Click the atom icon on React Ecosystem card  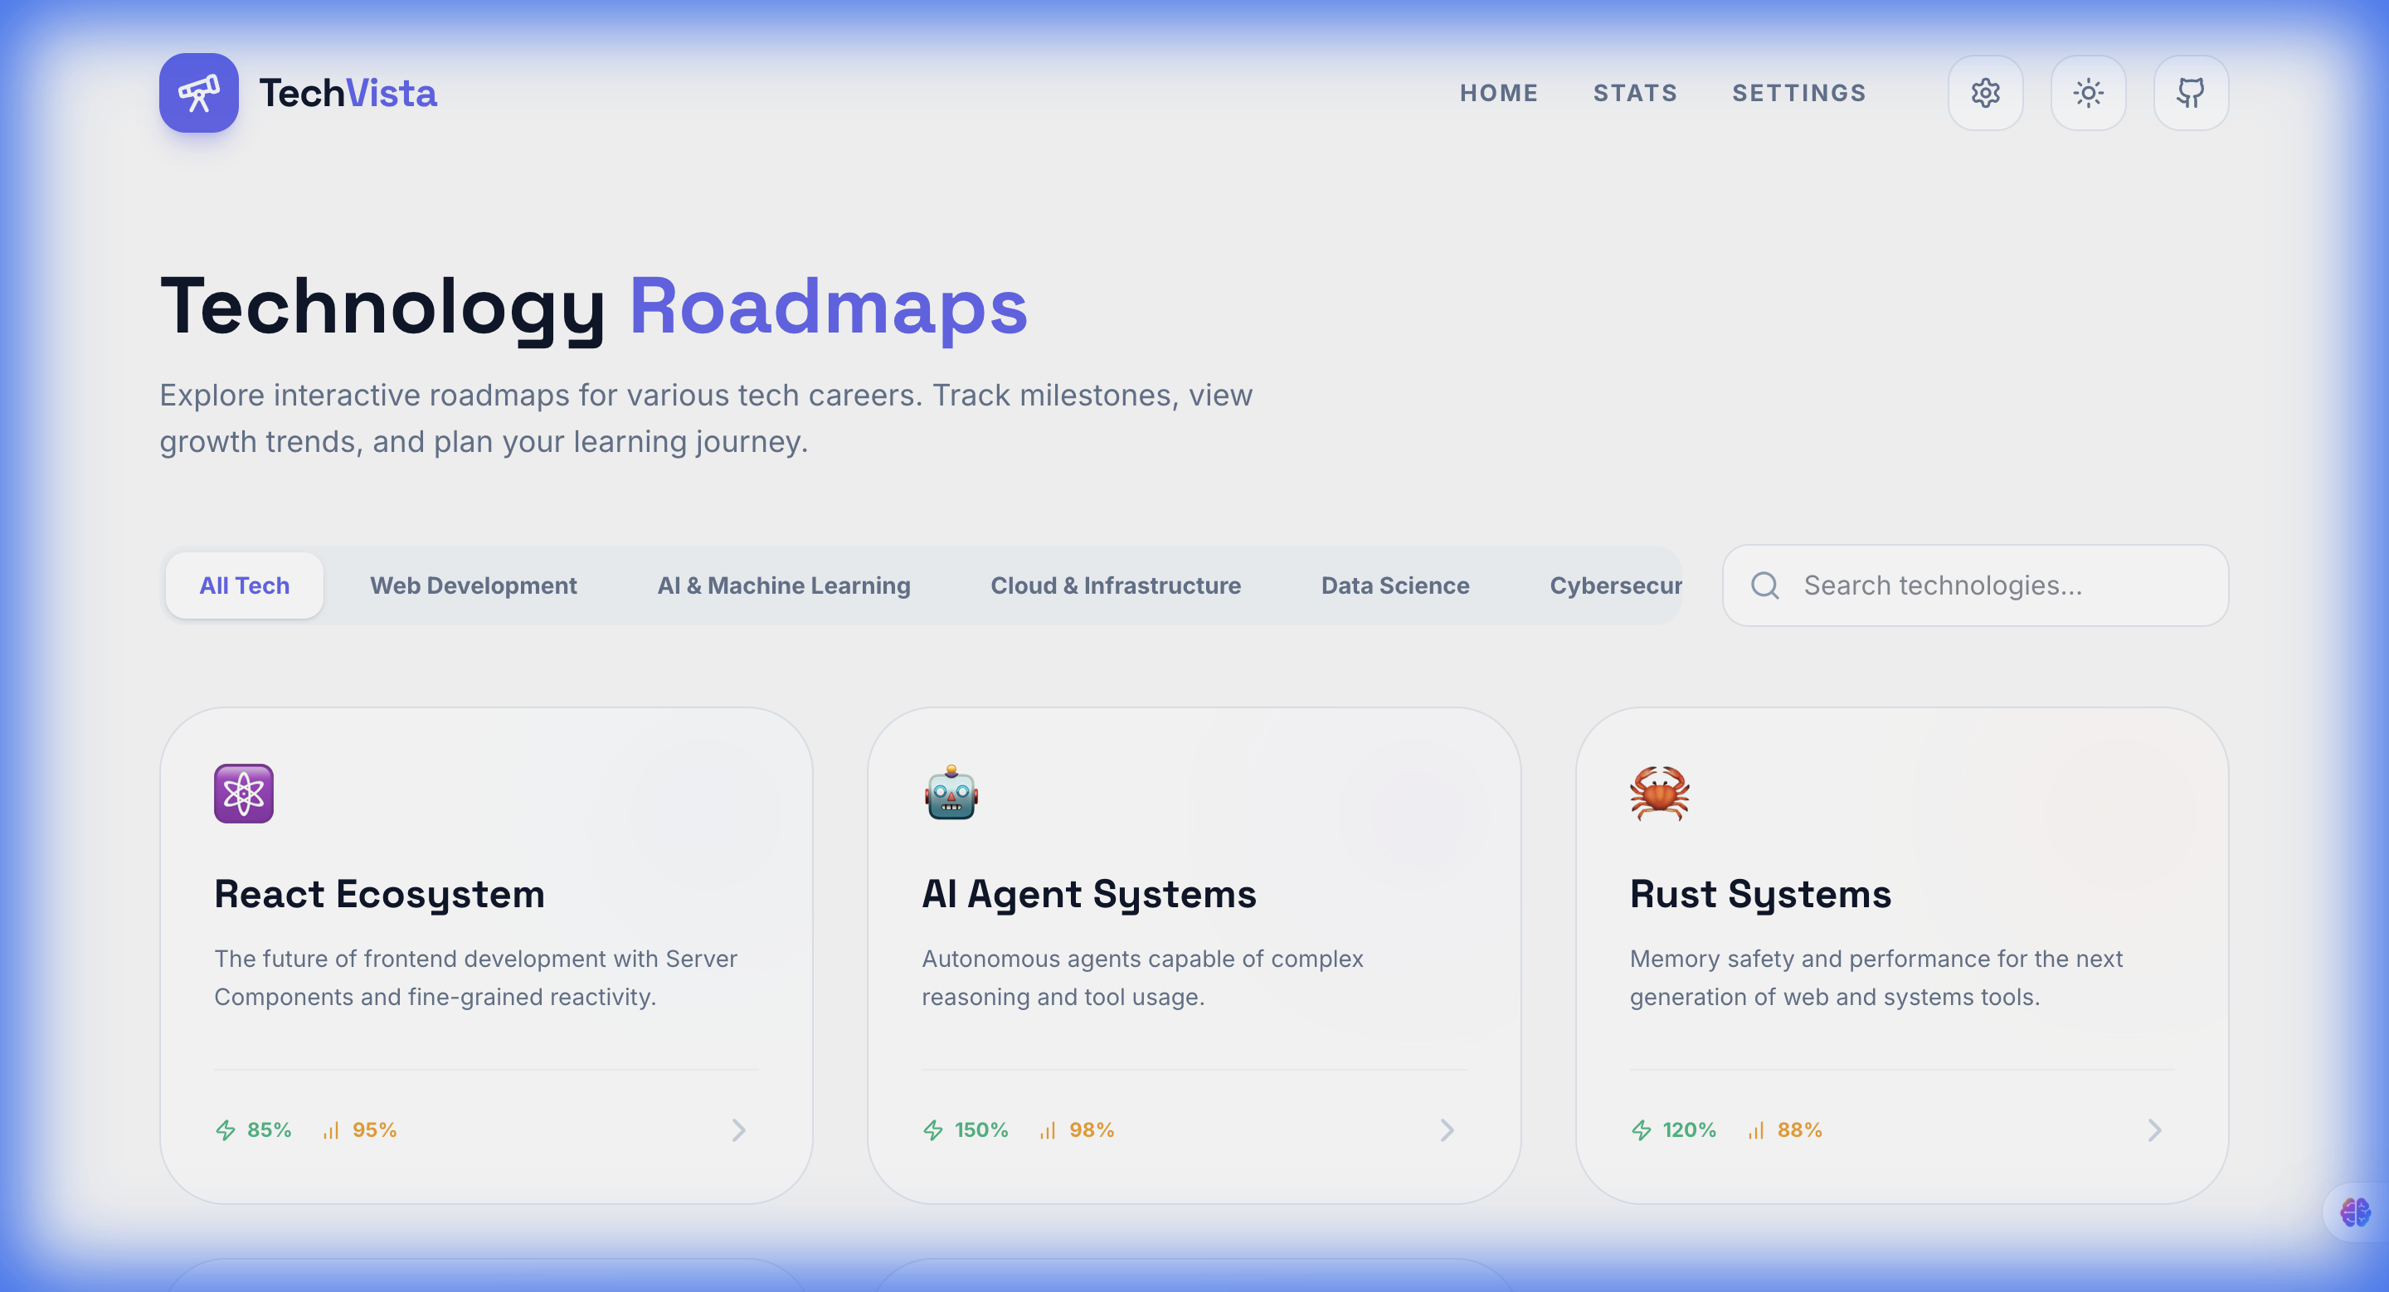244,793
